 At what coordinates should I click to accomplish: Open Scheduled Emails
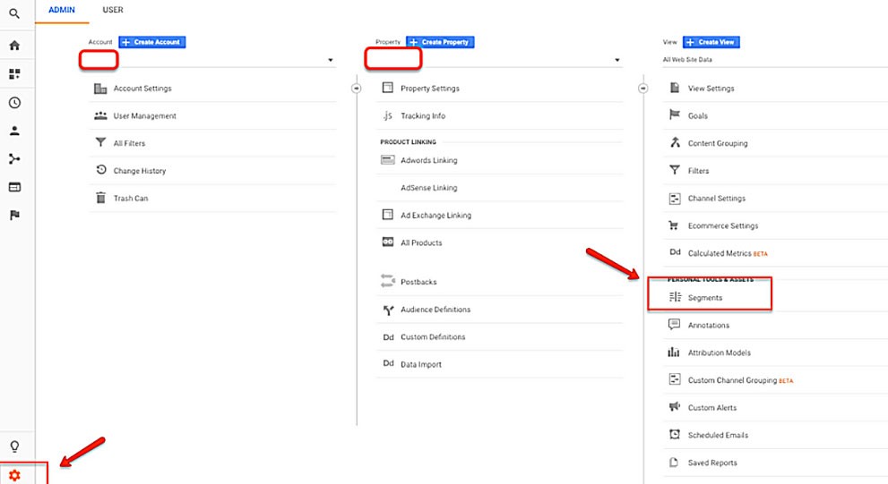click(x=718, y=436)
